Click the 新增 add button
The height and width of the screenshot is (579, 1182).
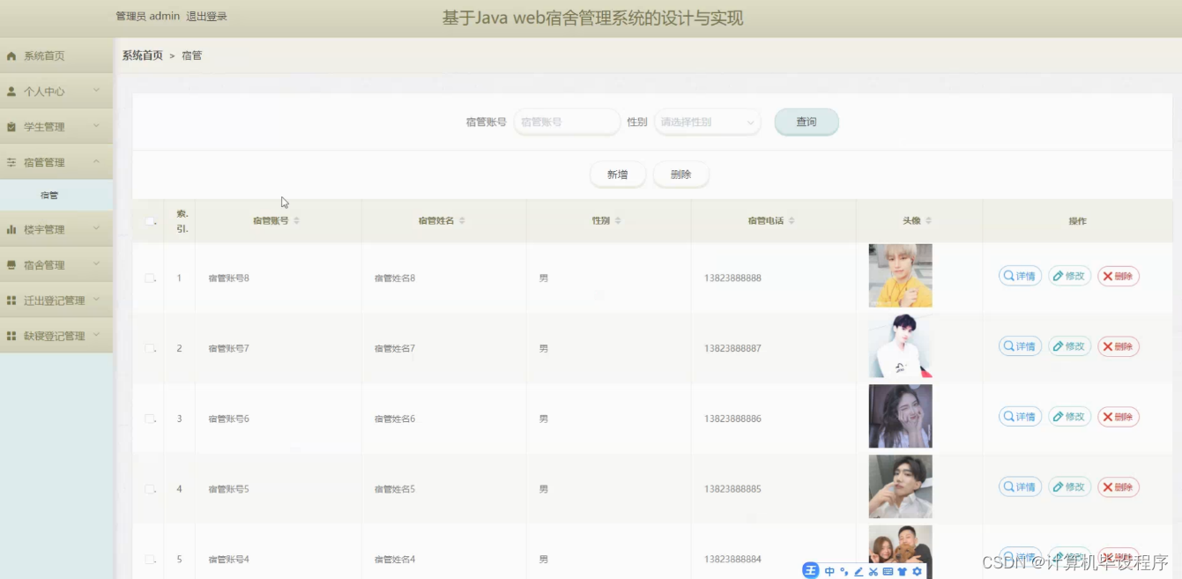pos(617,174)
